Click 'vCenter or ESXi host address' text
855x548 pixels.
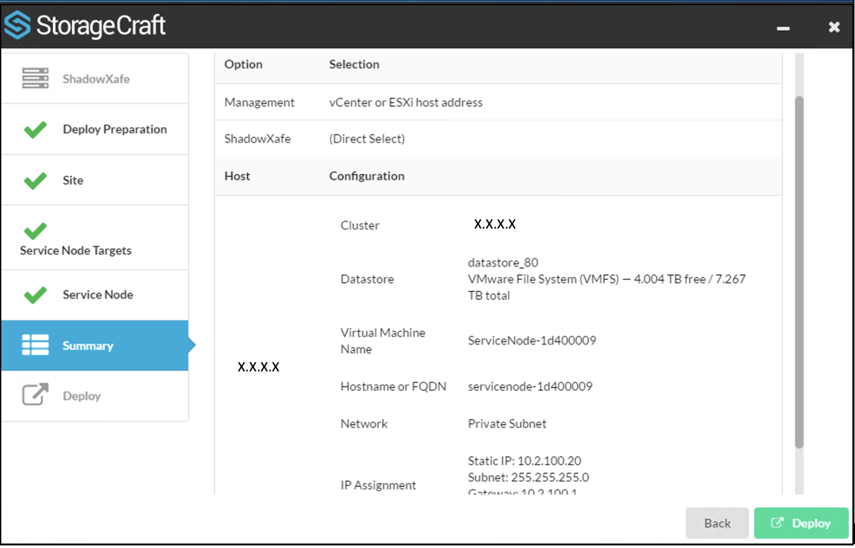(x=406, y=103)
